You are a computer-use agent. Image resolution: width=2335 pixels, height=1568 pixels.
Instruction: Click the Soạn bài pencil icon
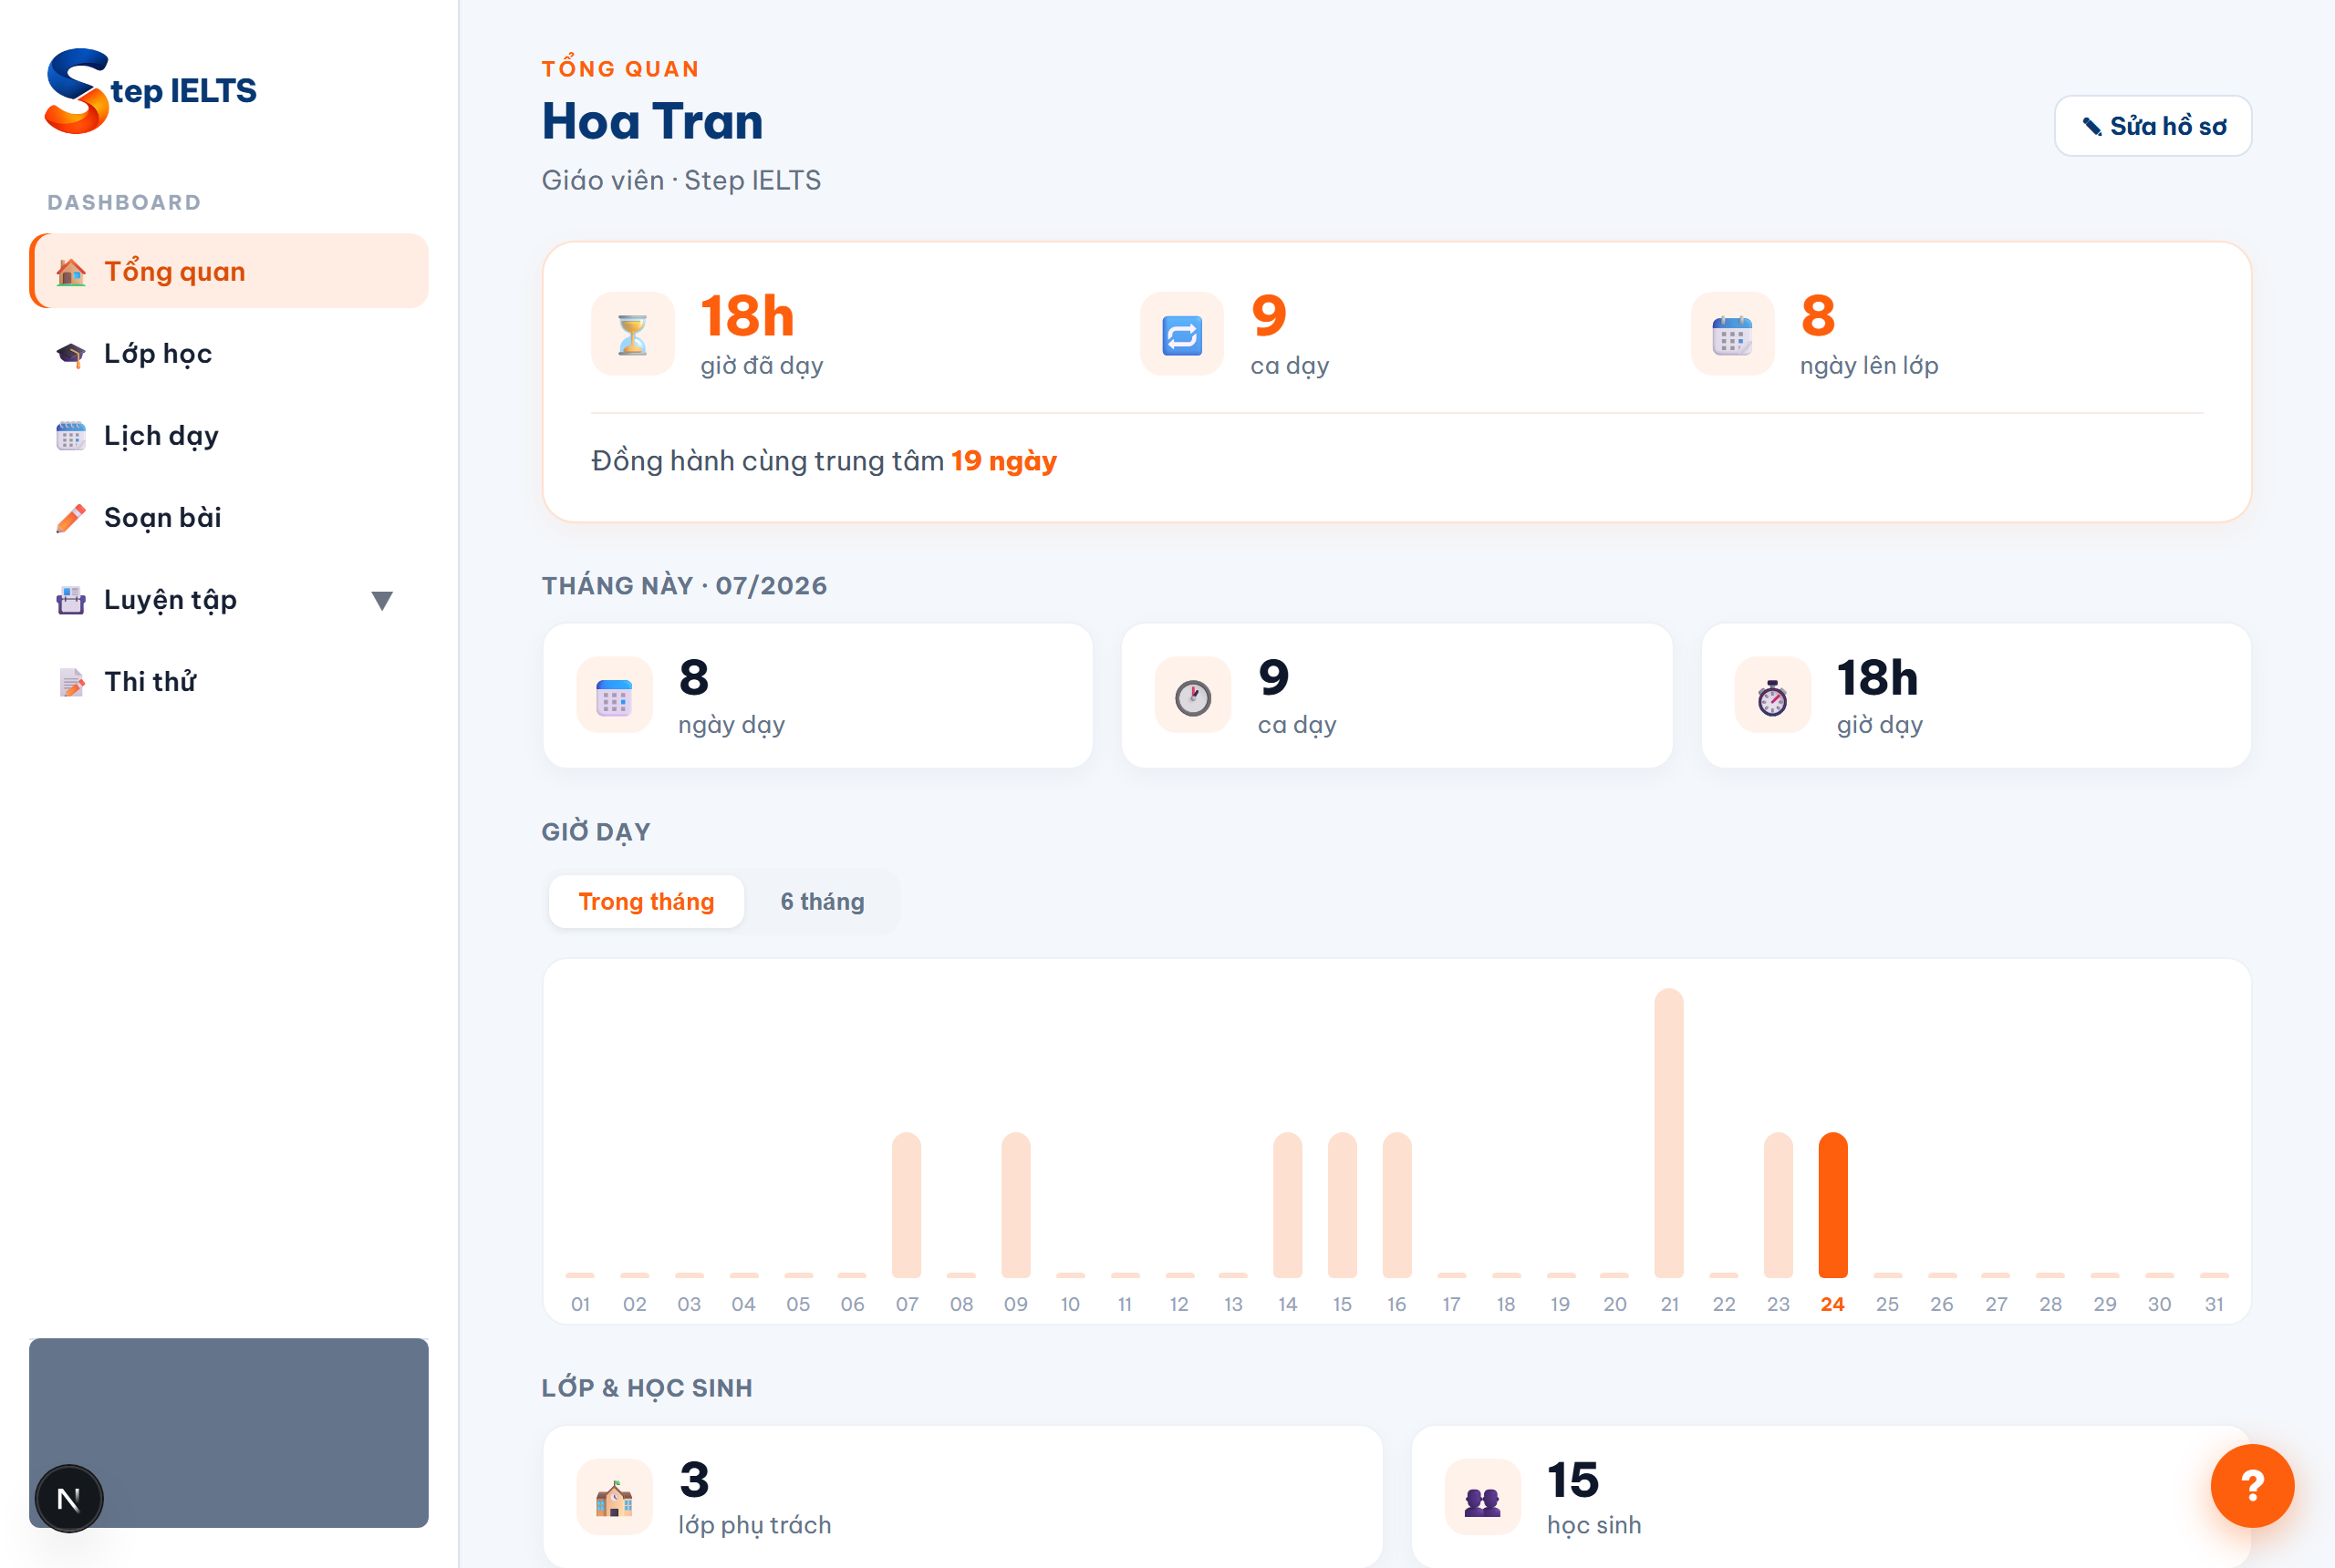click(x=71, y=518)
